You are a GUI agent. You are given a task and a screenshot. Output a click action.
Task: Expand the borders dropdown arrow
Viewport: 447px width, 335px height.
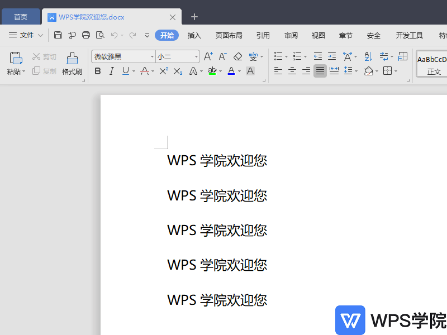tap(396, 71)
